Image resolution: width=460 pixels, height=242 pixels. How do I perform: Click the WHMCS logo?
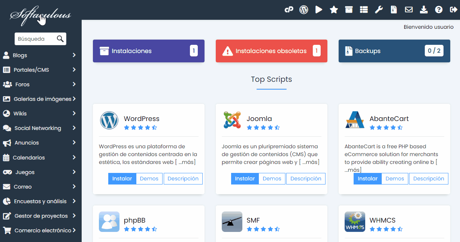tap(355, 222)
